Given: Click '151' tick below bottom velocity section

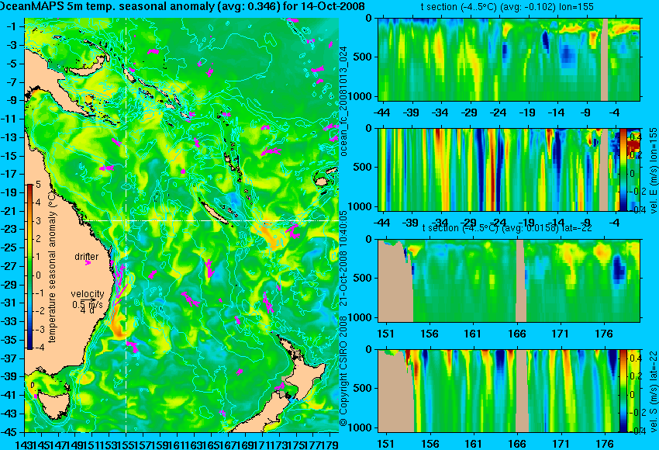Looking at the screenshot, I should 385,444.
